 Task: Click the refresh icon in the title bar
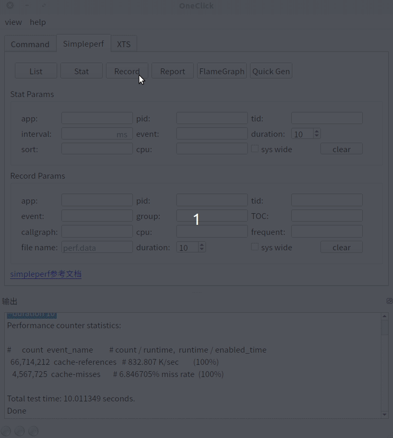point(44,5)
